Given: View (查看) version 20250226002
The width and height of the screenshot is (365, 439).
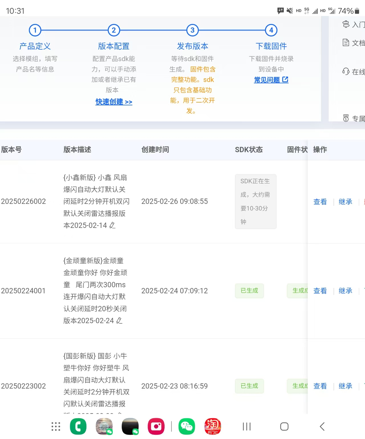Looking at the screenshot, I should [x=321, y=202].
